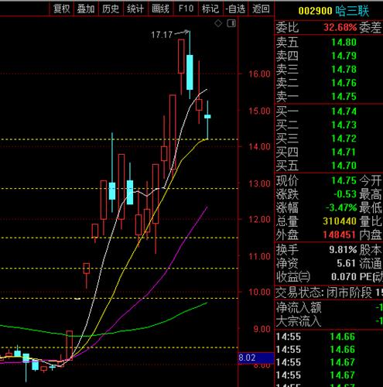383x387 pixels.
Task: Select the 买二 price 14.73
Action: click(x=344, y=125)
